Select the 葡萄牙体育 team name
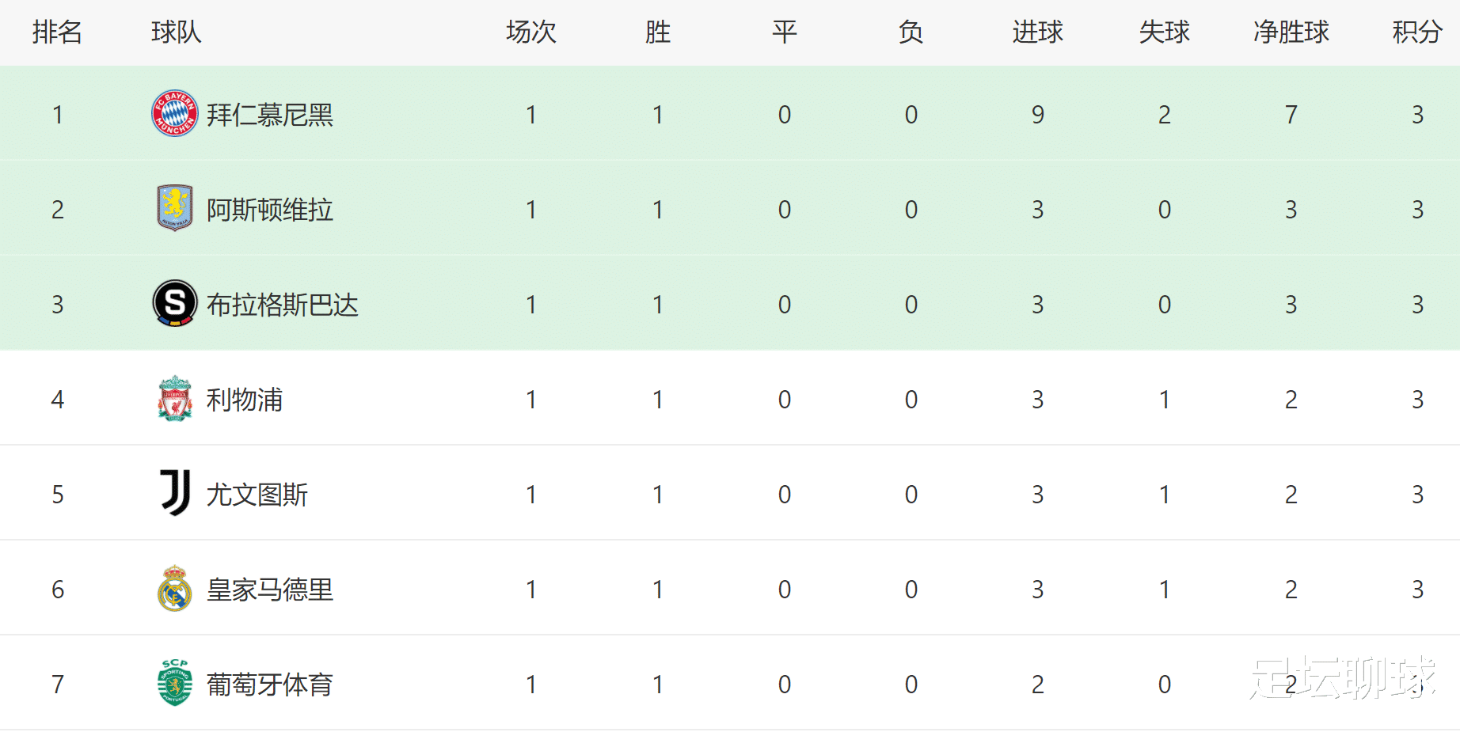The width and height of the screenshot is (1460, 732). point(270,685)
